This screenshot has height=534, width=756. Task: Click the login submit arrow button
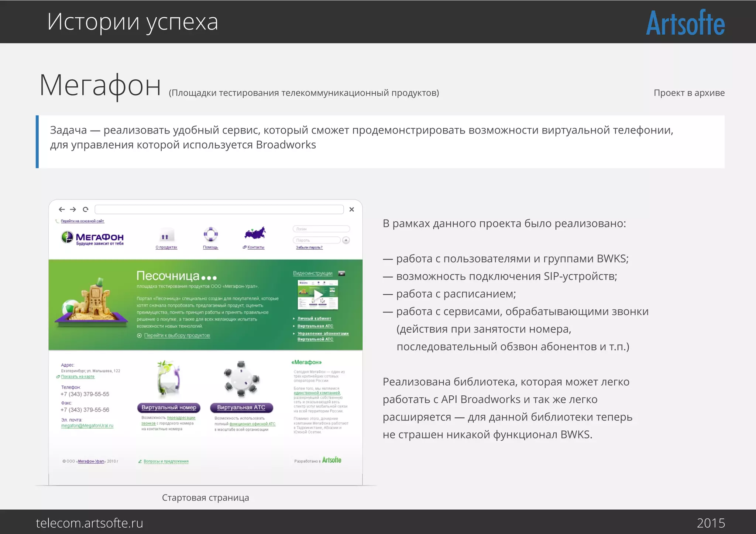coord(346,240)
